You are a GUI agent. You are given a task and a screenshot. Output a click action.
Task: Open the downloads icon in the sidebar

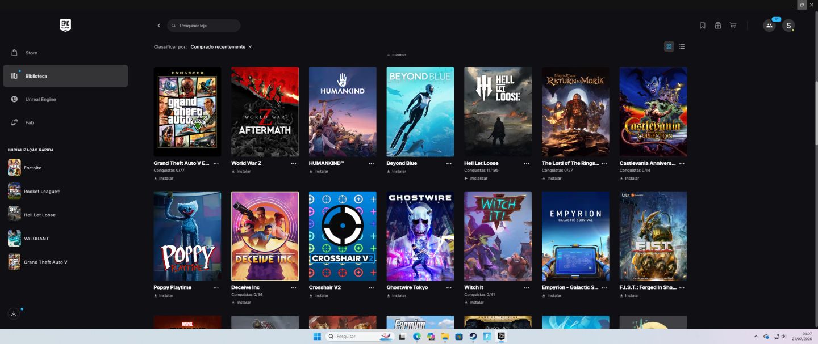pos(14,313)
